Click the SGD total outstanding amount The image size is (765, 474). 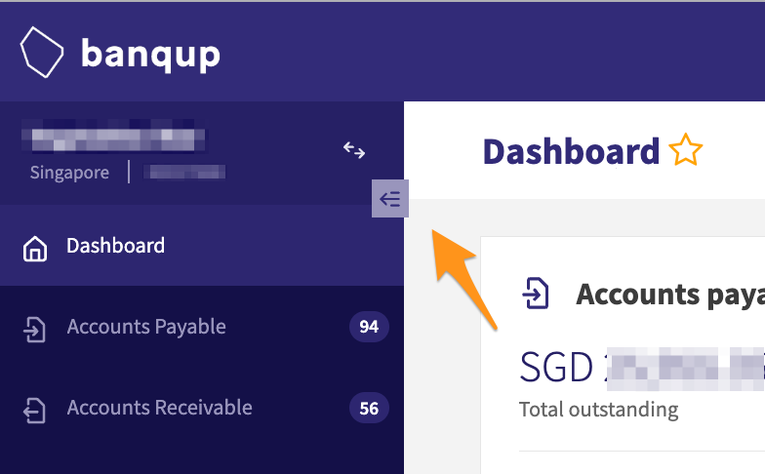[x=642, y=367]
